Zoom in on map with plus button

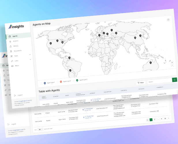click(172, 62)
